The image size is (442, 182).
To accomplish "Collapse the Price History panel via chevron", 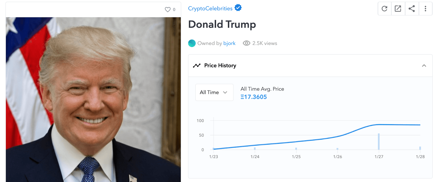I will point(424,66).
